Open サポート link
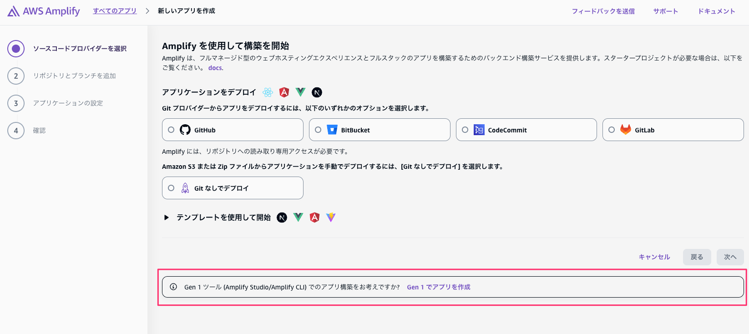749x334 pixels. click(x=666, y=11)
